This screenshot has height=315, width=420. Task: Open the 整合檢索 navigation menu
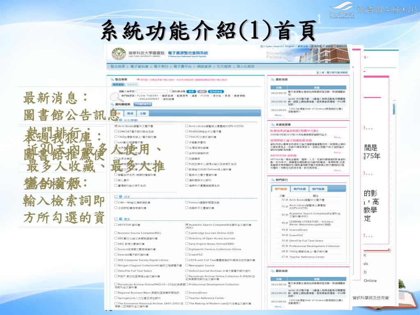(118, 66)
